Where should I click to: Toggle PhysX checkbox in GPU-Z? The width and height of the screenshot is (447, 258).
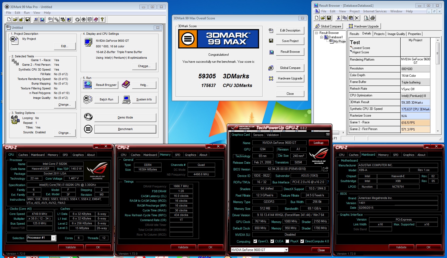[x=287, y=241]
